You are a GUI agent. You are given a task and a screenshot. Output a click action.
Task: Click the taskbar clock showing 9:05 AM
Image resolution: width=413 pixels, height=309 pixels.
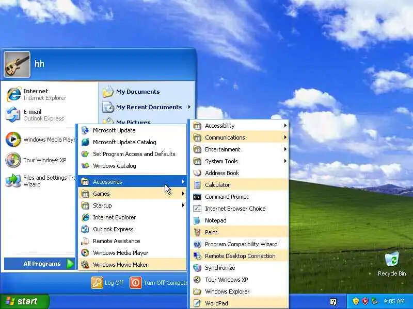pyautogui.click(x=394, y=301)
